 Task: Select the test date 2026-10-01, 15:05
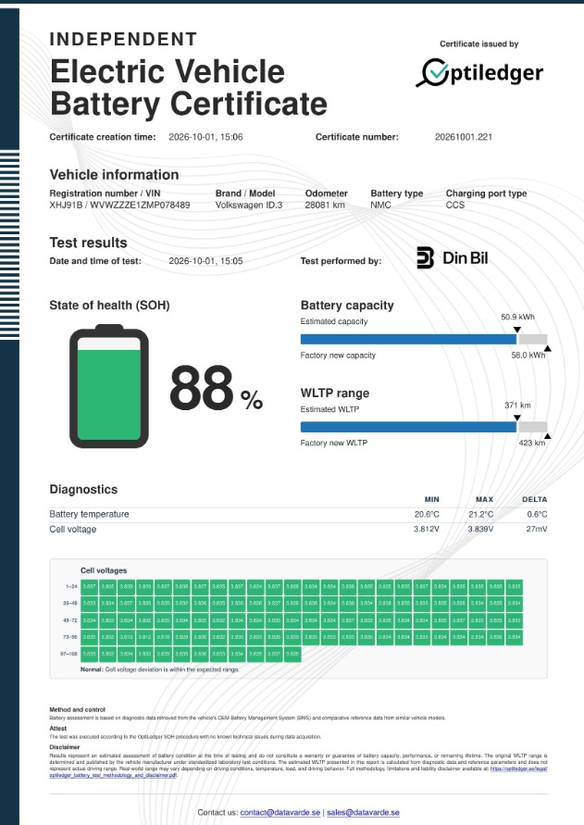[x=205, y=260]
